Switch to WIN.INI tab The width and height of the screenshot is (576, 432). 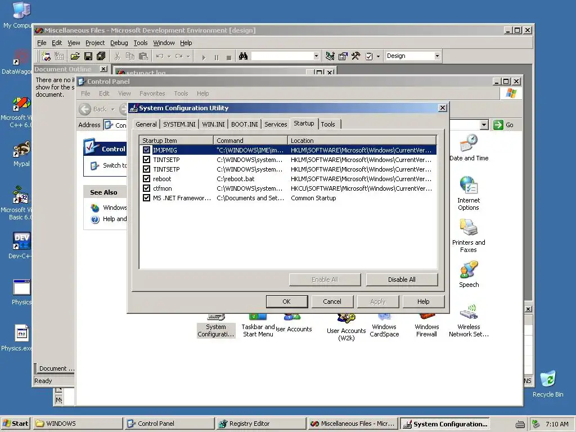[213, 124]
